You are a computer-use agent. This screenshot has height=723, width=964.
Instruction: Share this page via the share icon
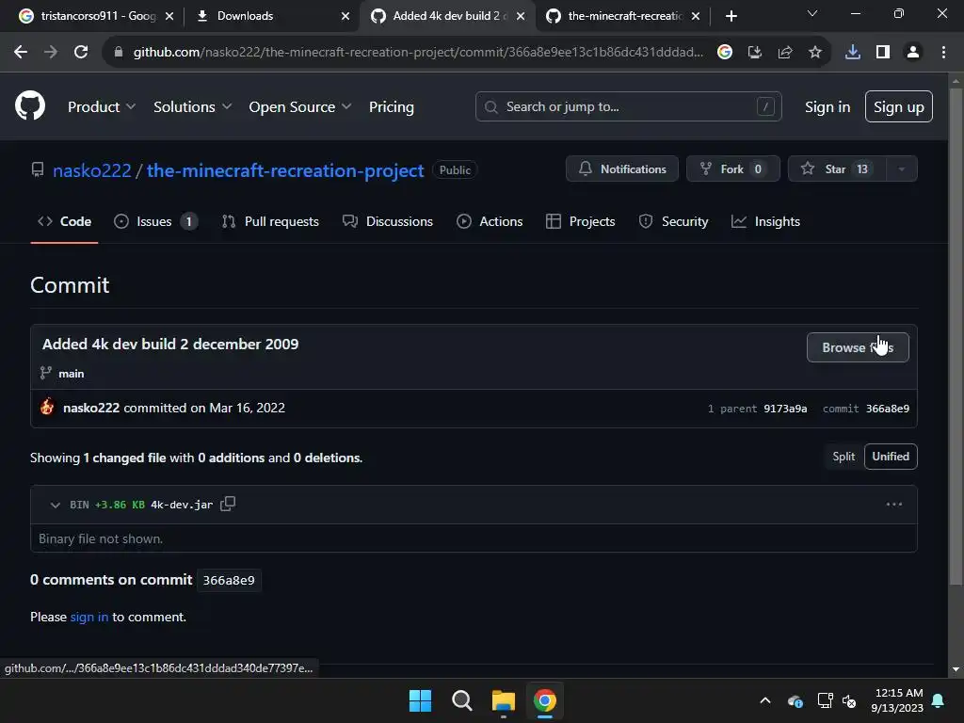pos(785,53)
